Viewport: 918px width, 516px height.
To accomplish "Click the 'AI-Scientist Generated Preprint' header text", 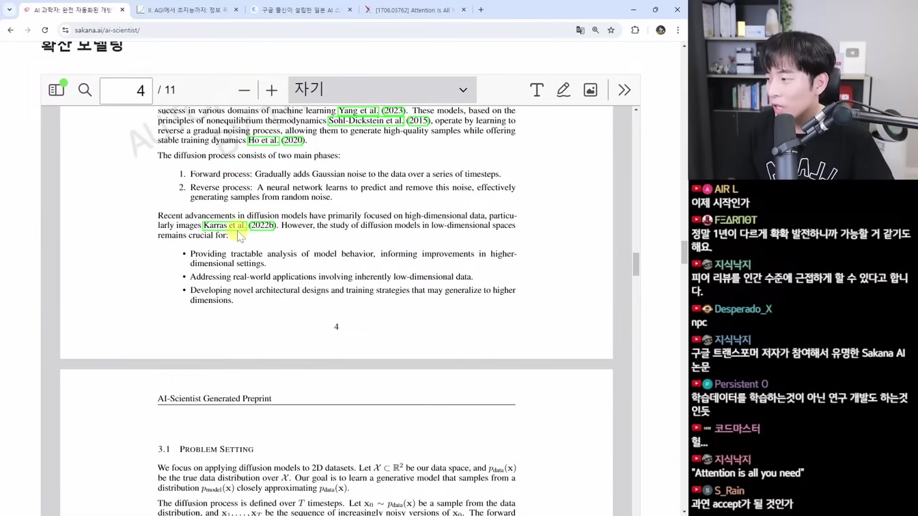I will click(214, 399).
